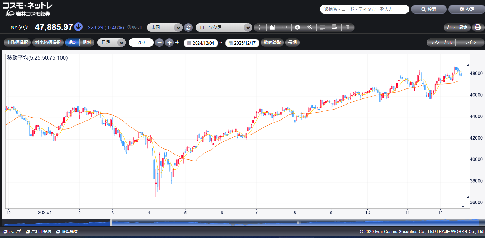485x238 pixels.
Task: Click the four-pane grid layout icon
Action: click(x=347, y=27)
